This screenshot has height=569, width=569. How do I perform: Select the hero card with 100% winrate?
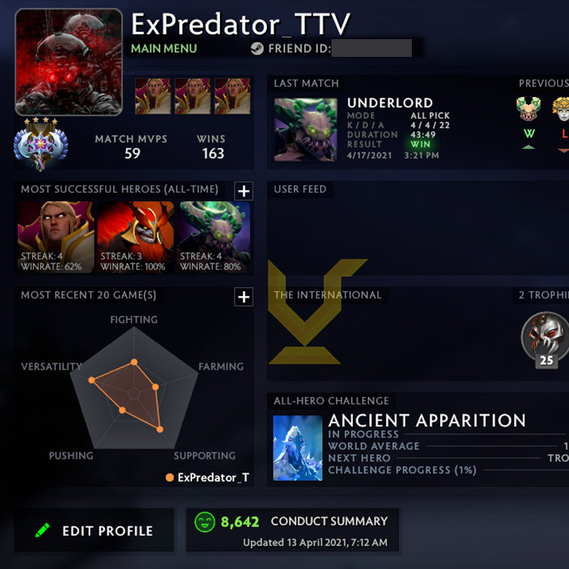pyautogui.click(x=135, y=237)
